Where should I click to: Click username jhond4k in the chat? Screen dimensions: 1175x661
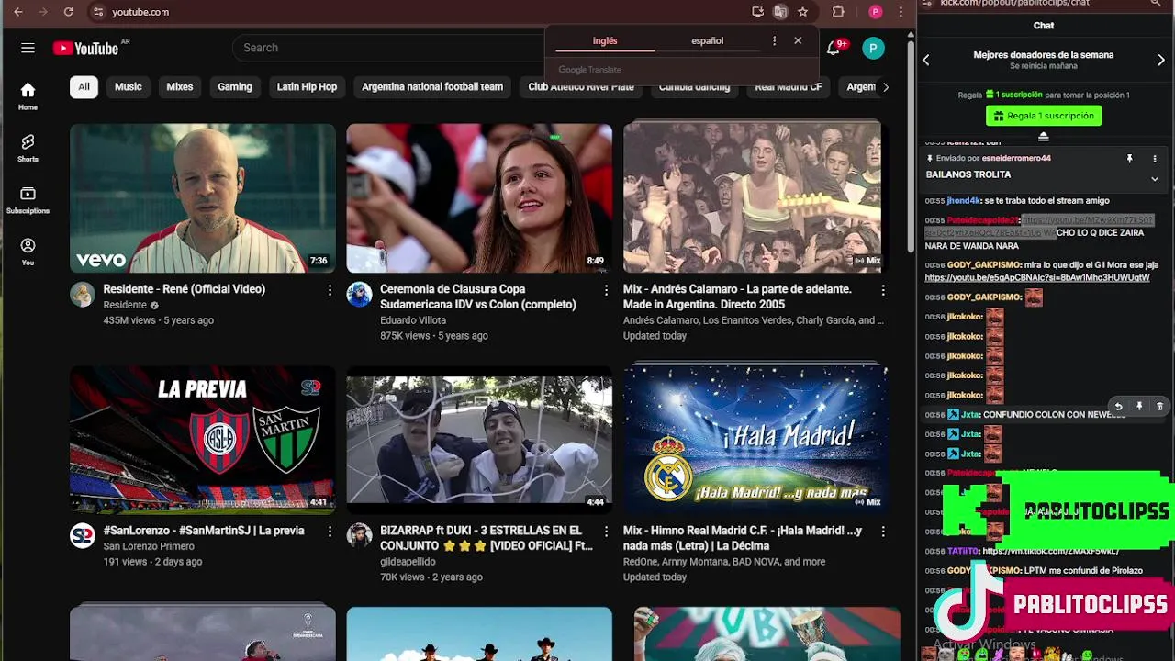tap(964, 200)
